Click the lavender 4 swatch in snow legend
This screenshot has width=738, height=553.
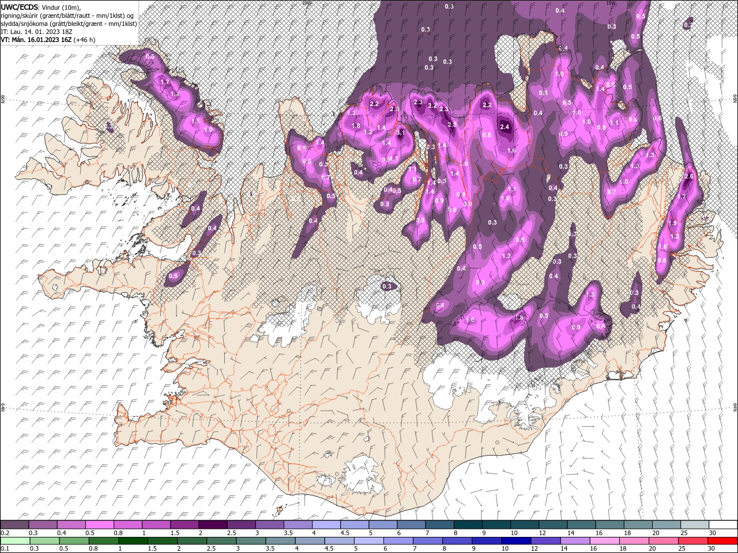pos(326,524)
